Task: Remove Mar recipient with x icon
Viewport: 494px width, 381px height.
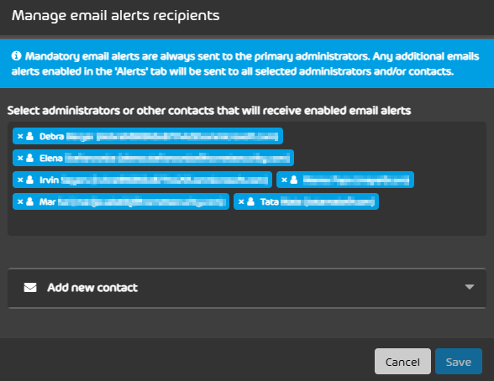Action: tap(20, 201)
